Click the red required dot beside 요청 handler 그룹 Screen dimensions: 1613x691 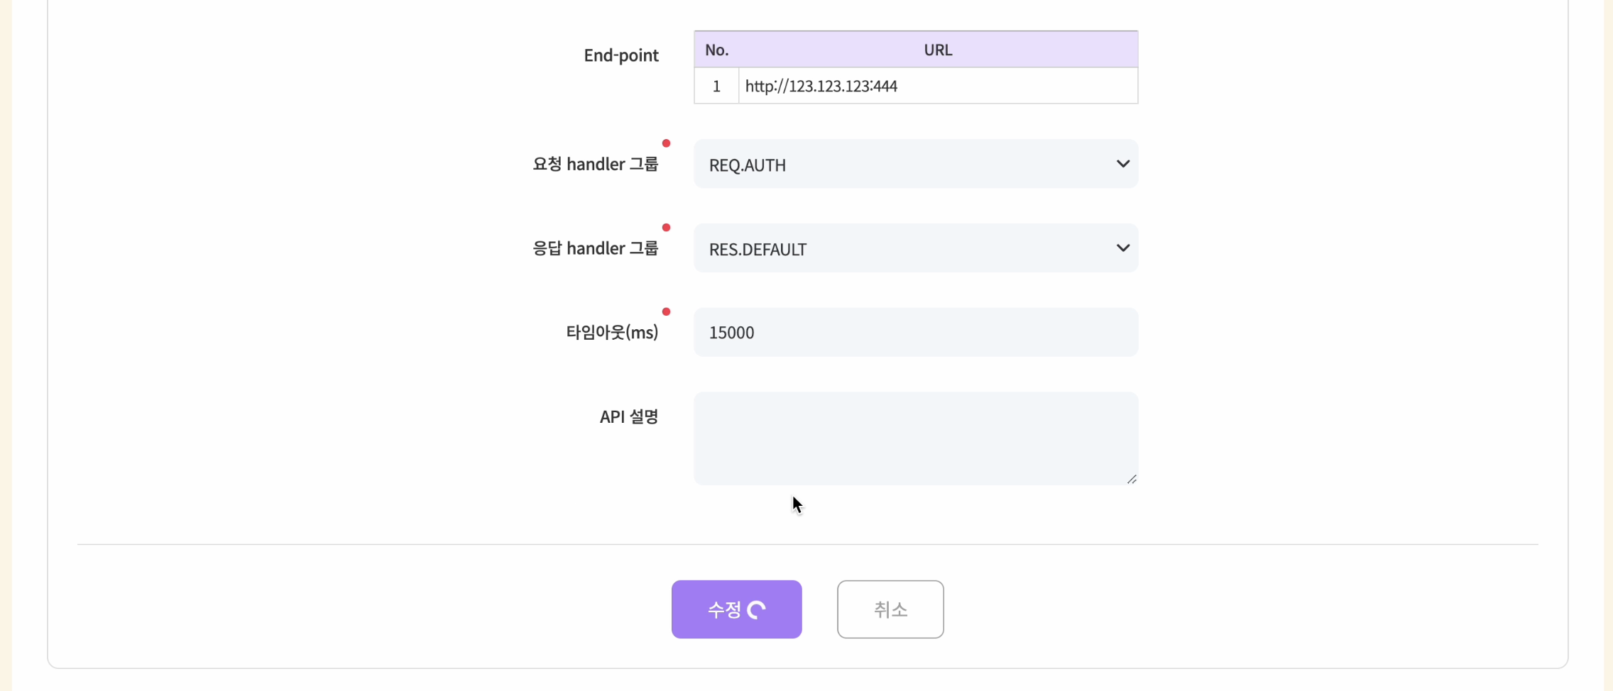666,143
